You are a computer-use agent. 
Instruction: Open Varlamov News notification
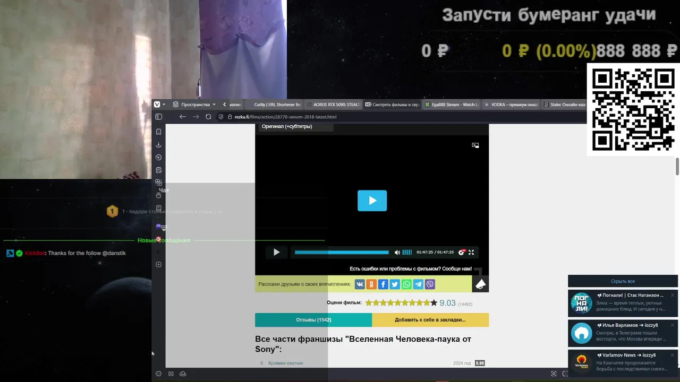tap(623, 363)
